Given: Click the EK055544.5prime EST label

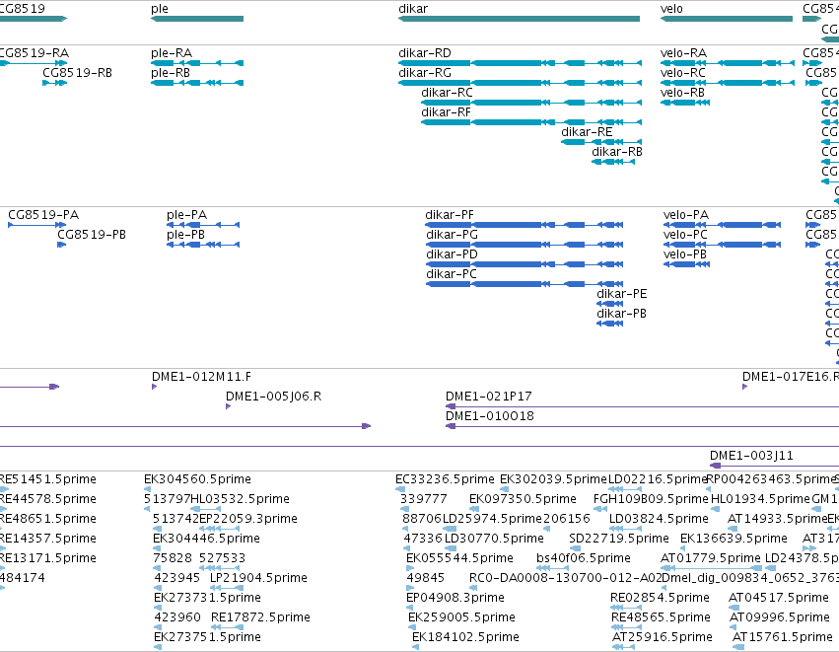Looking at the screenshot, I should click(x=459, y=558).
